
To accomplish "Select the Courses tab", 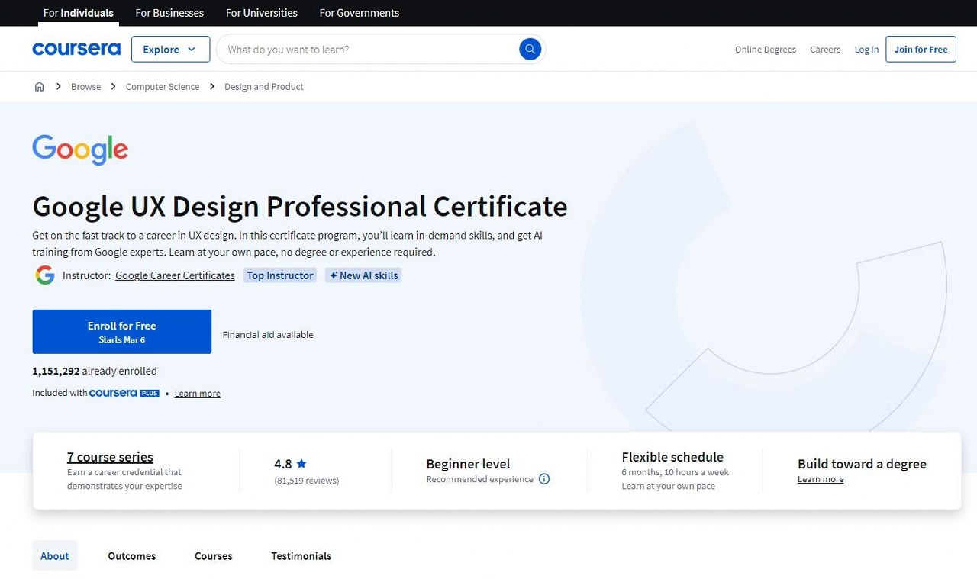I will 214,555.
